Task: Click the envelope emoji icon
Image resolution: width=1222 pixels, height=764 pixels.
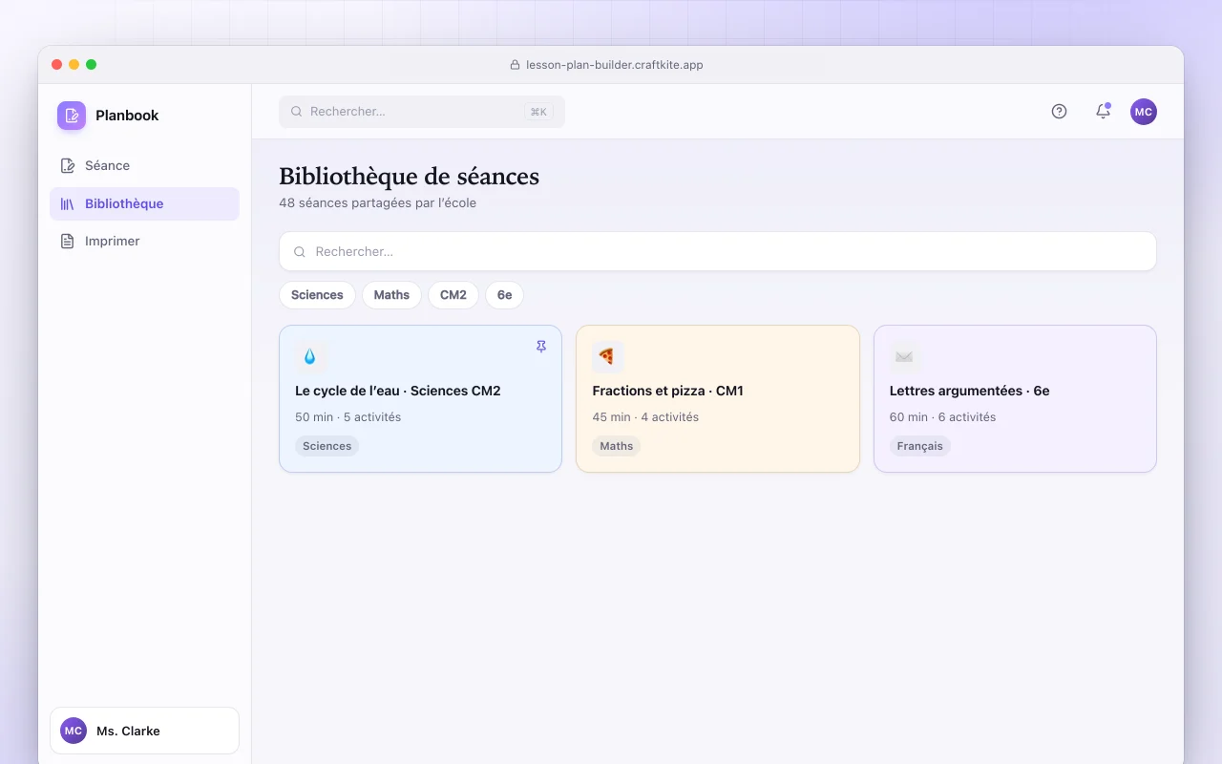Action: click(x=904, y=356)
